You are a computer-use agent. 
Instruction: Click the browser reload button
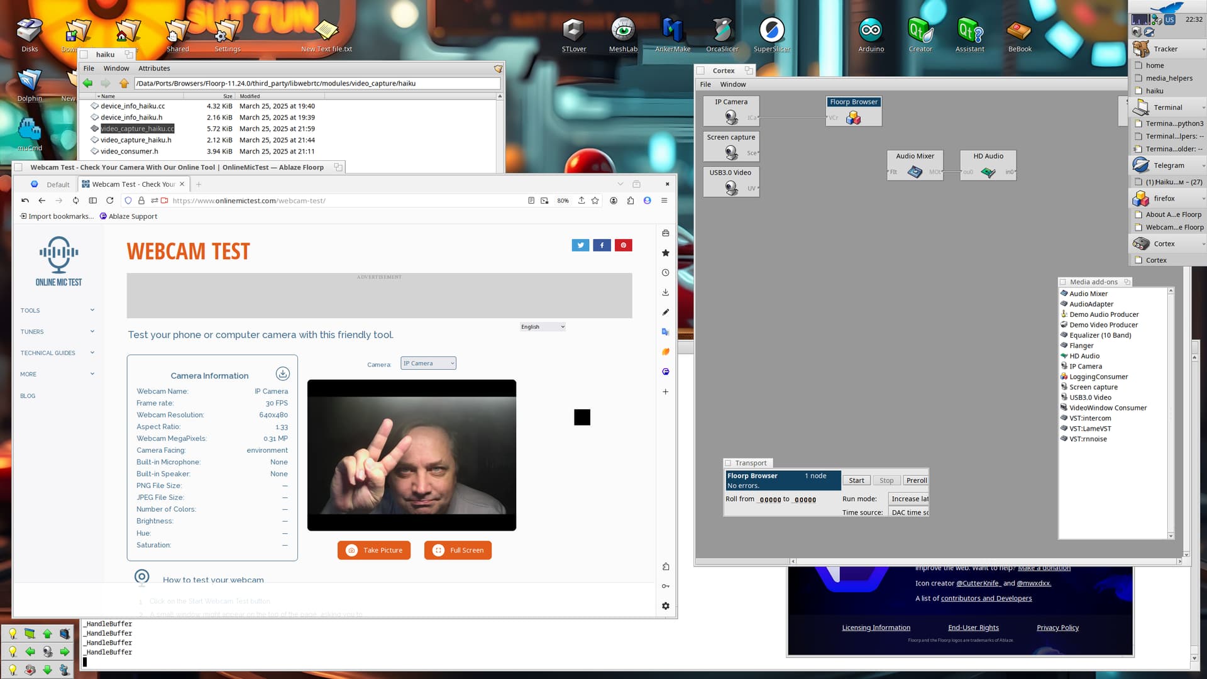point(110,201)
